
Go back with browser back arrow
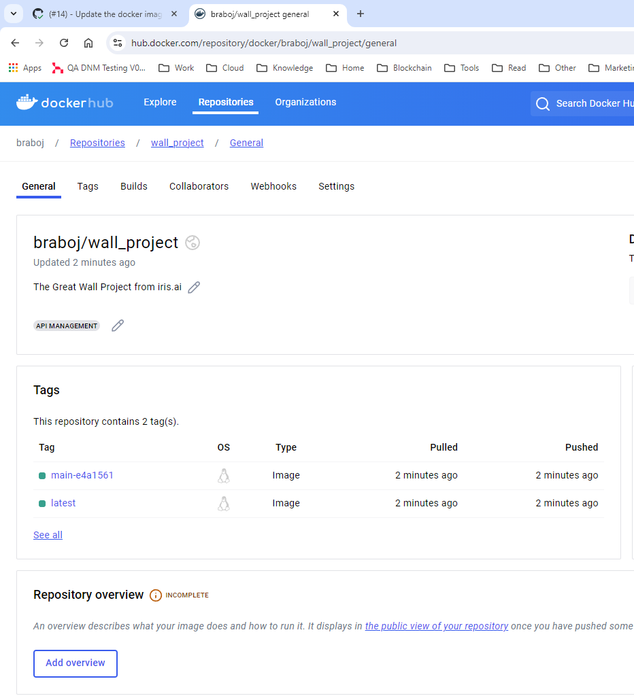tap(15, 43)
